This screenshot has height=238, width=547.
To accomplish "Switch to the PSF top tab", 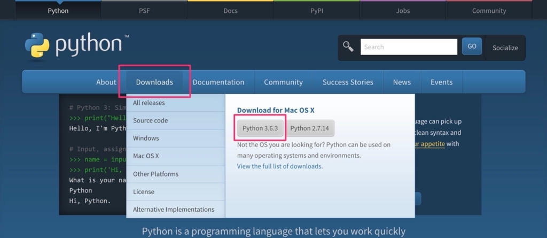I will pyautogui.click(x=144, y=11).
